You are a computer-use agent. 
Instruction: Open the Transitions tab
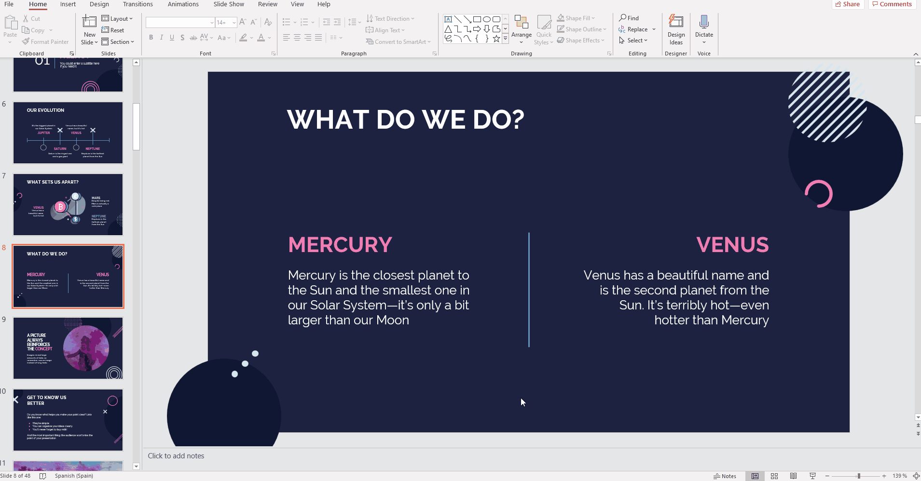point(137,4)
